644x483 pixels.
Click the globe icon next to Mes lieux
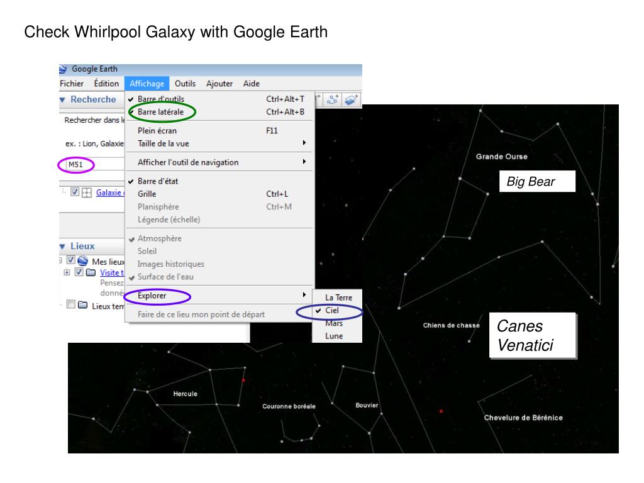point(83,261)
